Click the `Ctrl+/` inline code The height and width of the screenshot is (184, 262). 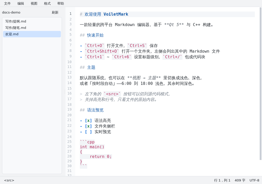pos(172,57)
